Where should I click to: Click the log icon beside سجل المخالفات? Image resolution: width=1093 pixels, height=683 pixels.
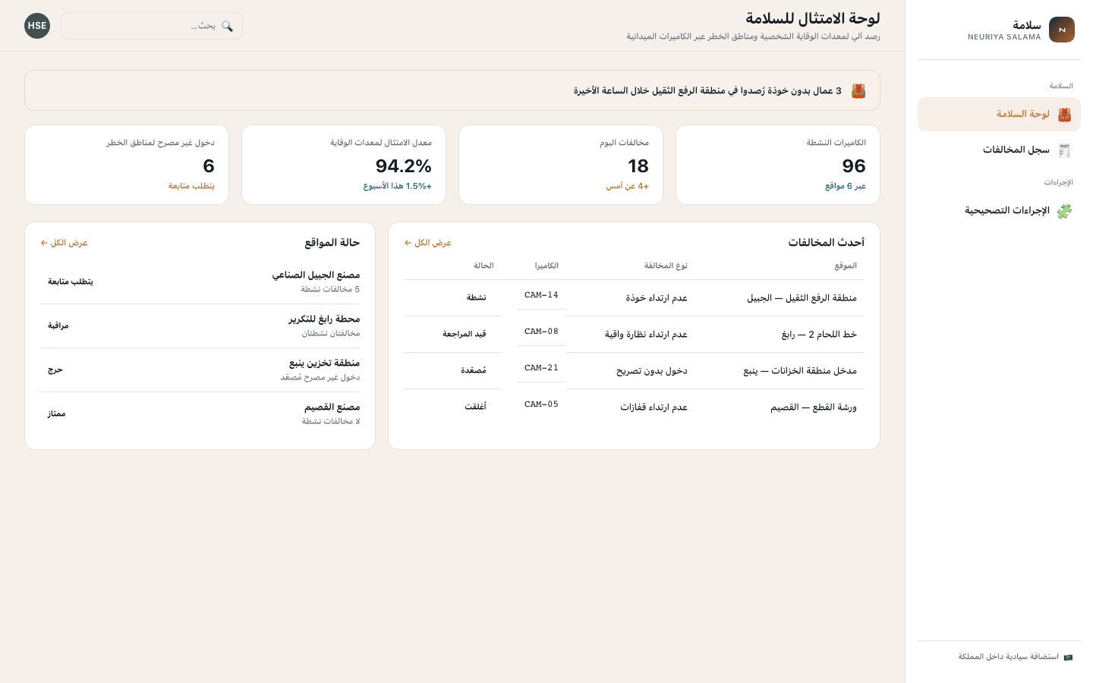(x=1064, y=150)
